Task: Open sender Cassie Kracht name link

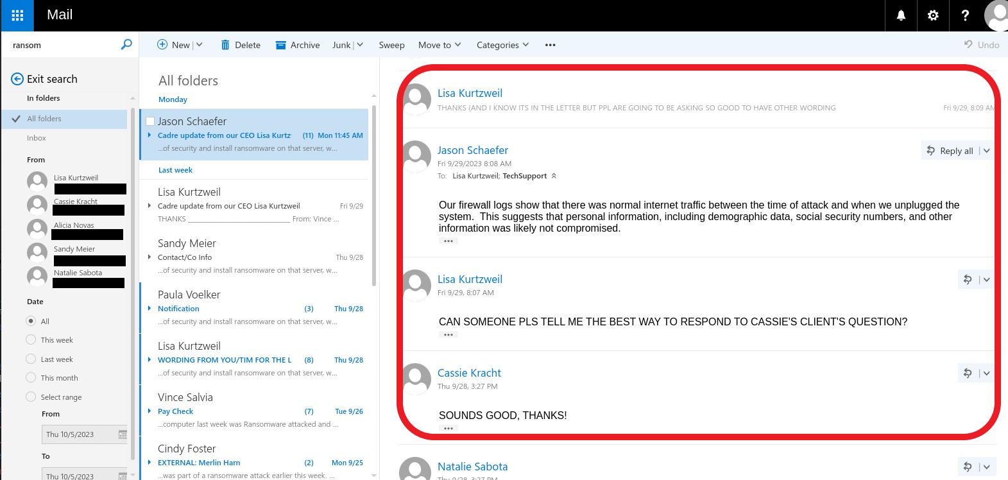Action: coord(469,373)
